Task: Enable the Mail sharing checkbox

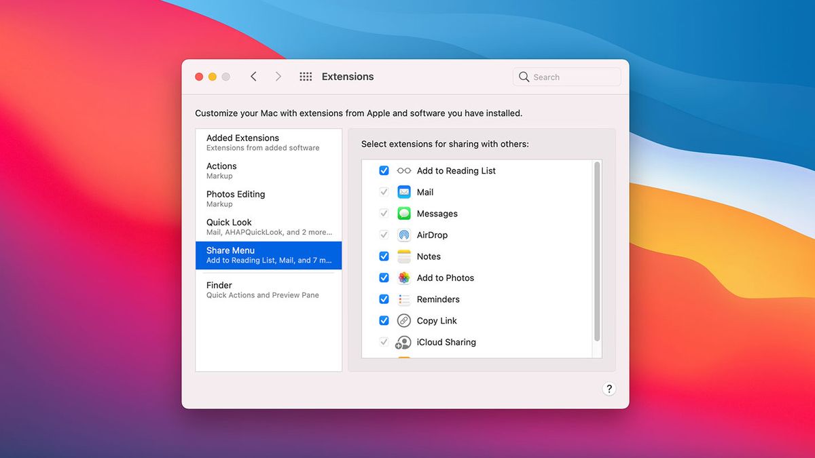Action: coord(384,192)
